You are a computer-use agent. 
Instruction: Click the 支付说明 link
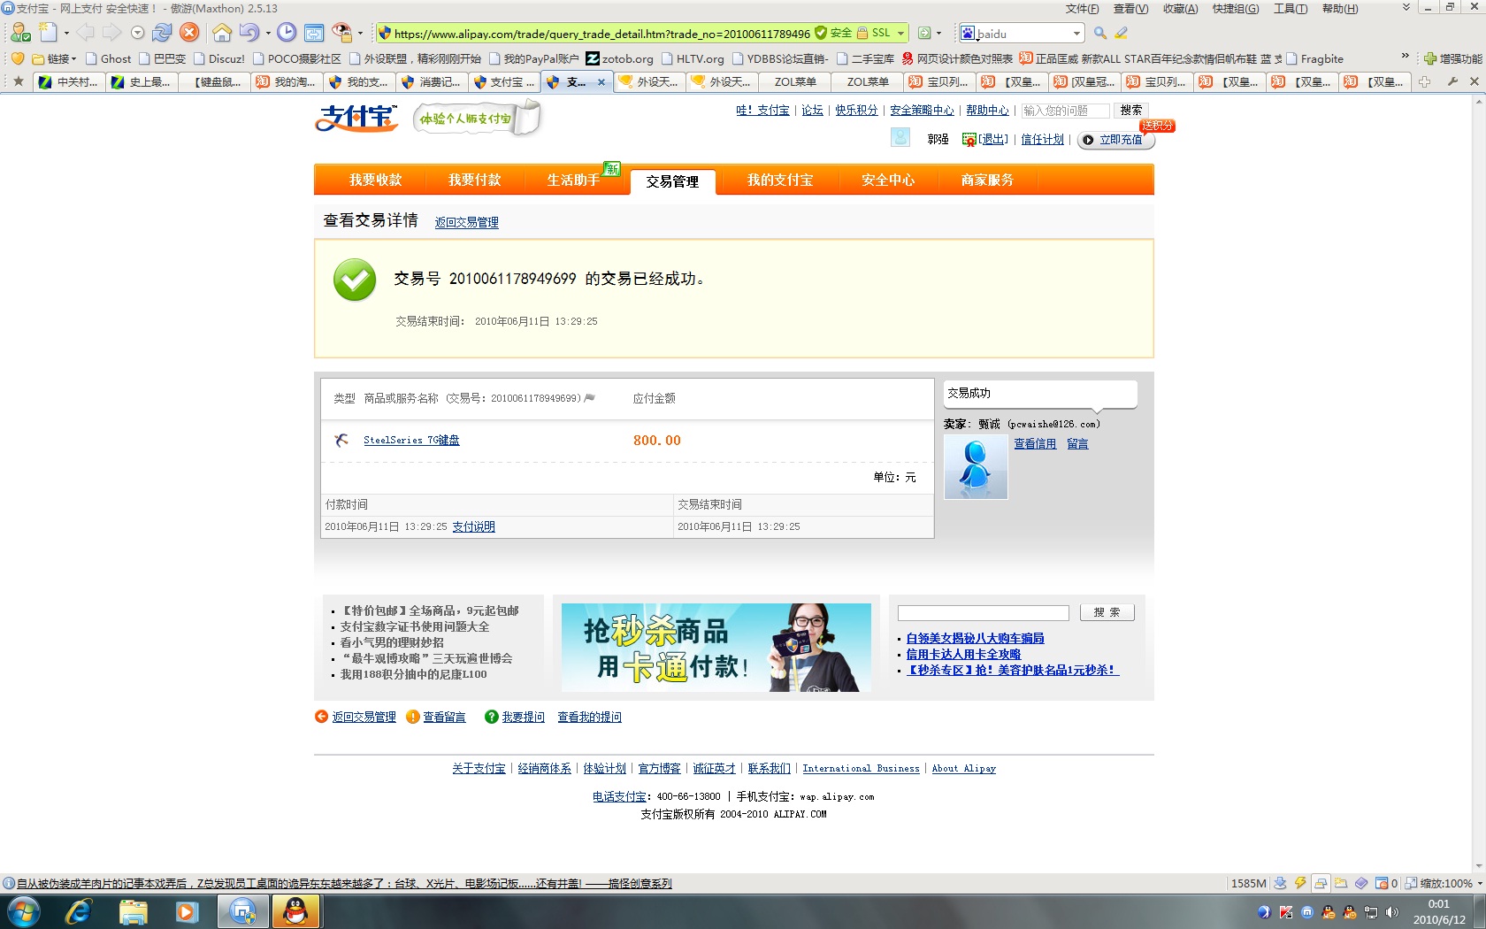pyautogui.click(x=473, y=526)
